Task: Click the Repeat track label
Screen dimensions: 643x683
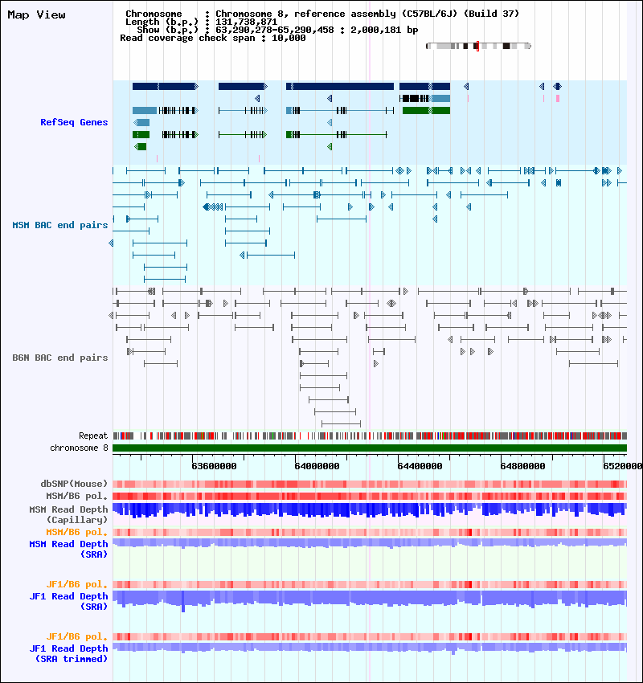Action: (93, 436)
